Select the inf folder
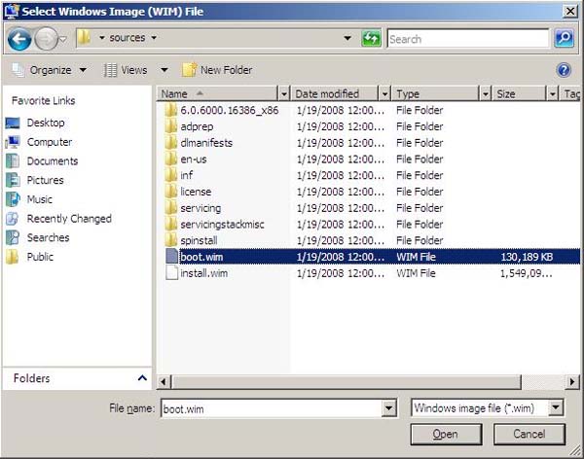 [187, 175]
